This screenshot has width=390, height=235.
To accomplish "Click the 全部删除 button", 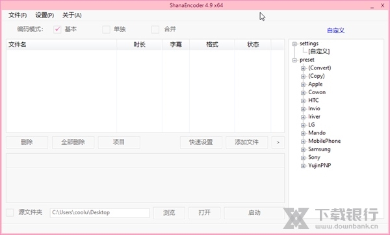I will pos(73,142).
